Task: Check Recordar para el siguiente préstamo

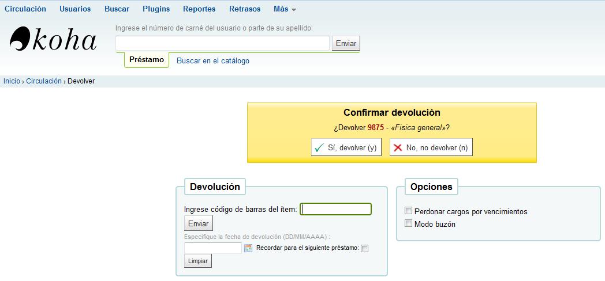Action: click(364, 248)
